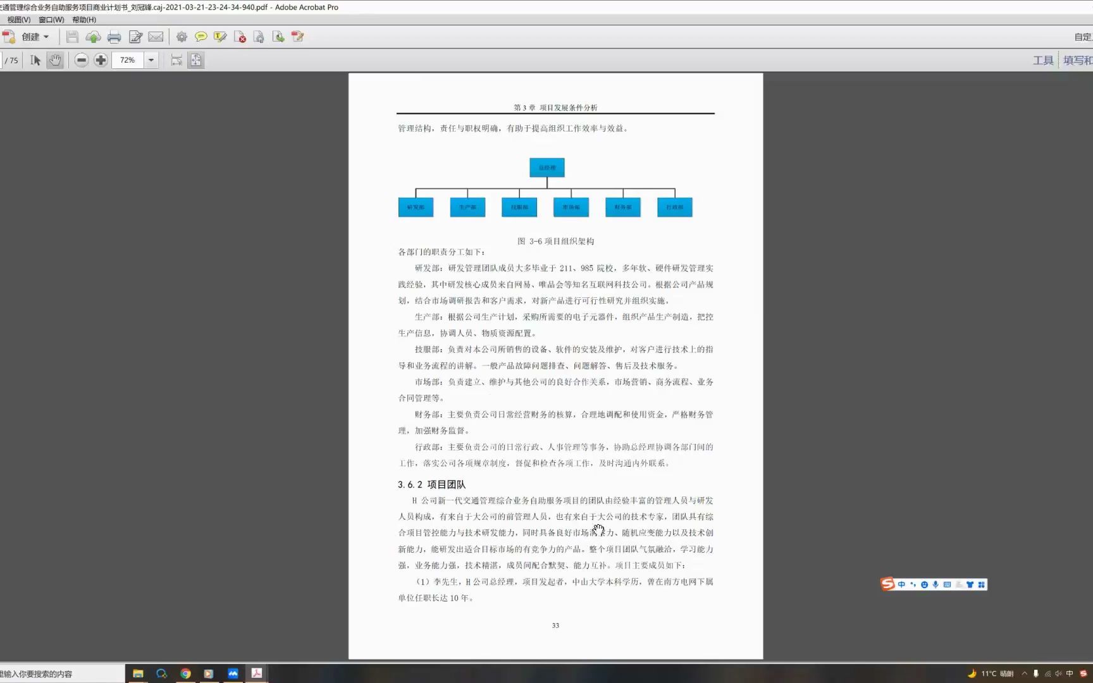Zoom in with the plus button

(101, 60)
